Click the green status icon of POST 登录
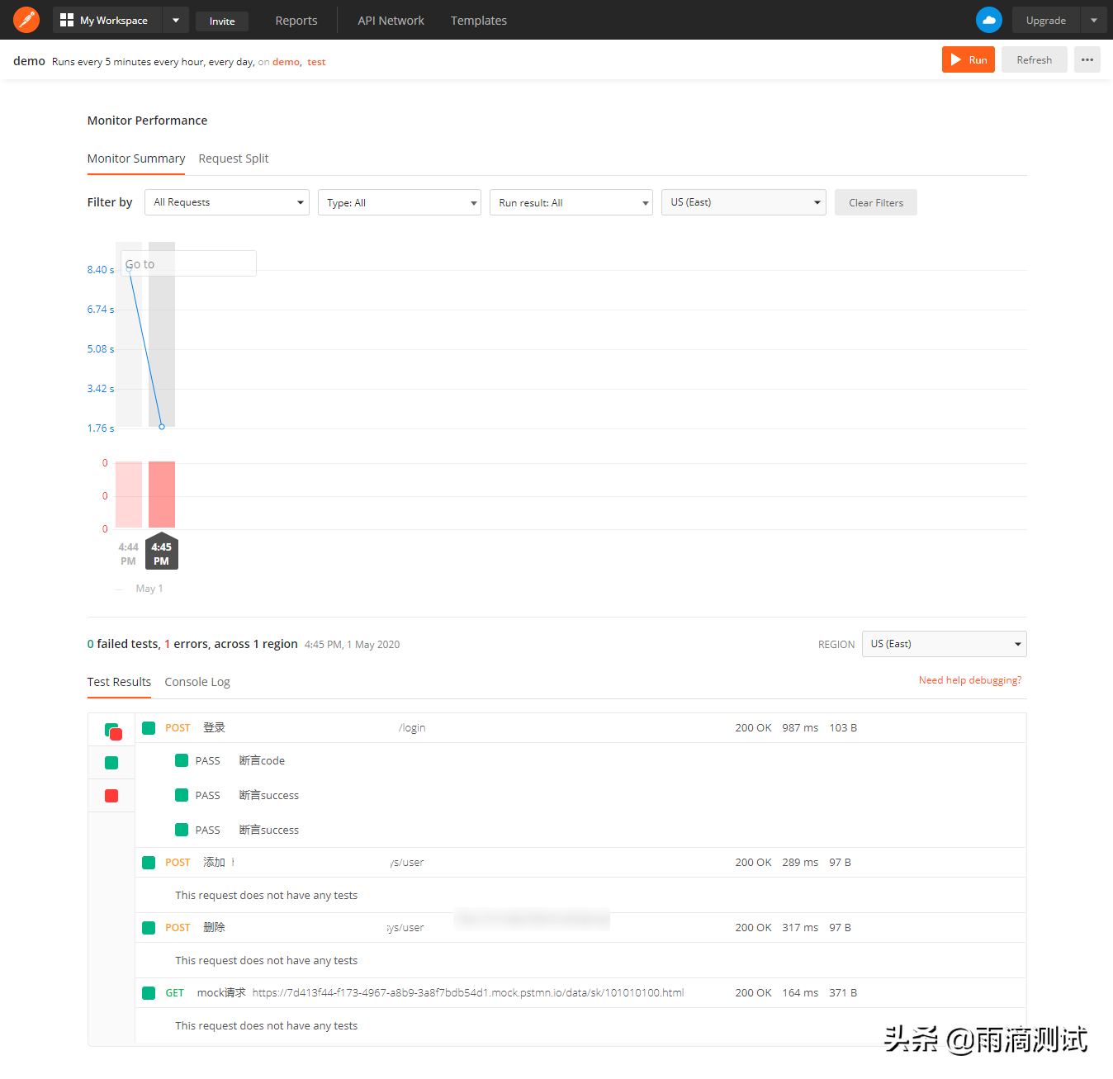This screenshot has width=1113, height=1079. [149, 728]
